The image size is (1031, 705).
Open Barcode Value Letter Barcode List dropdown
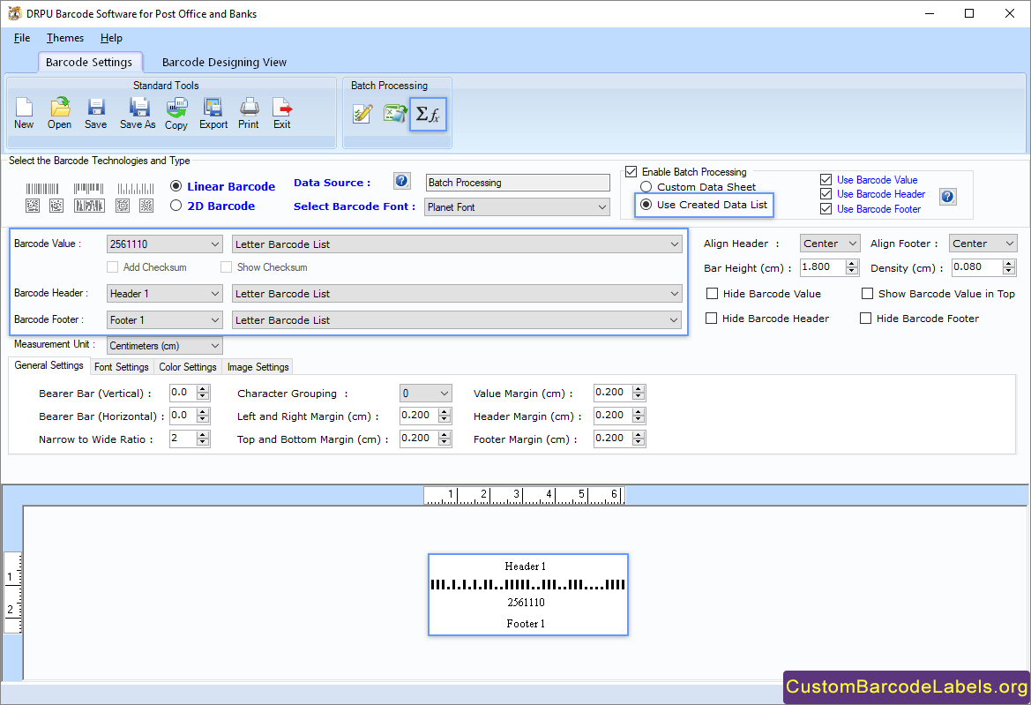[x=457, y=244]
